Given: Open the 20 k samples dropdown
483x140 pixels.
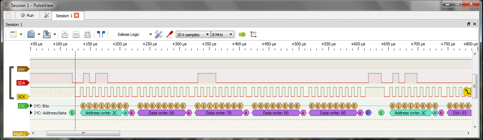Looking at the screenshot, I should [193, 34].
